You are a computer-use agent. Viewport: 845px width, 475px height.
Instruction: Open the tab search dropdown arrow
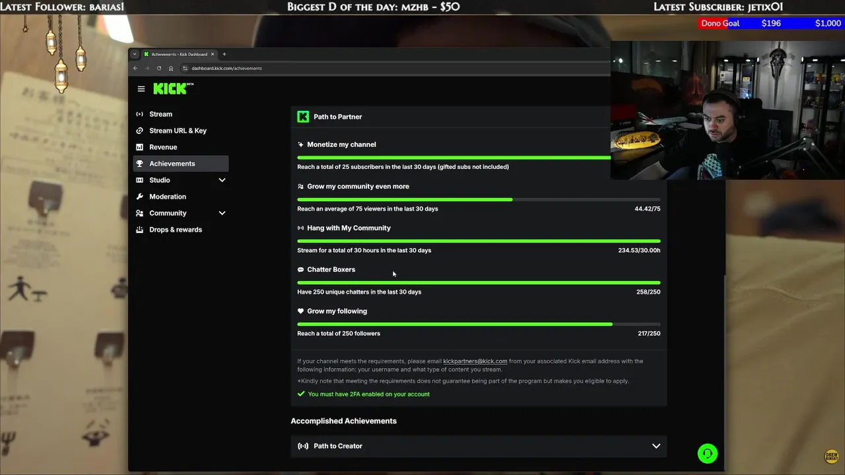pos(135,54)
